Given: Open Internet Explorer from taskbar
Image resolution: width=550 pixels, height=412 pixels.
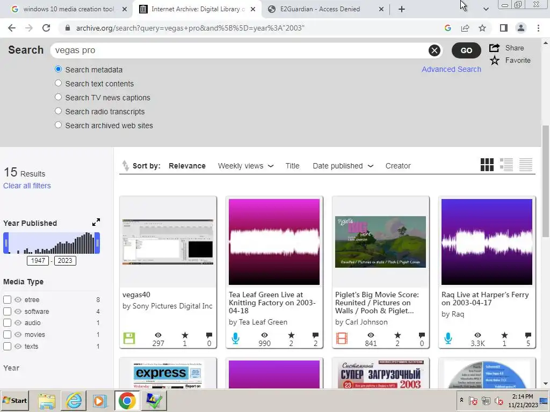Looking at the screenshot, I should pyautogui.click(x=74, y=400).
